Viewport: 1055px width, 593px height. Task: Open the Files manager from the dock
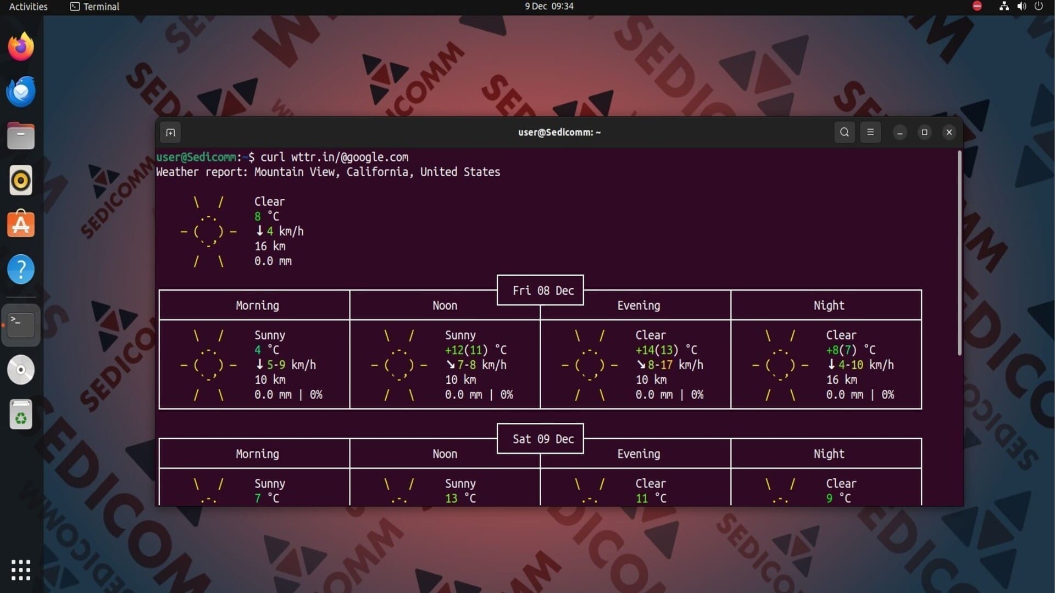[x=21, y=136]
